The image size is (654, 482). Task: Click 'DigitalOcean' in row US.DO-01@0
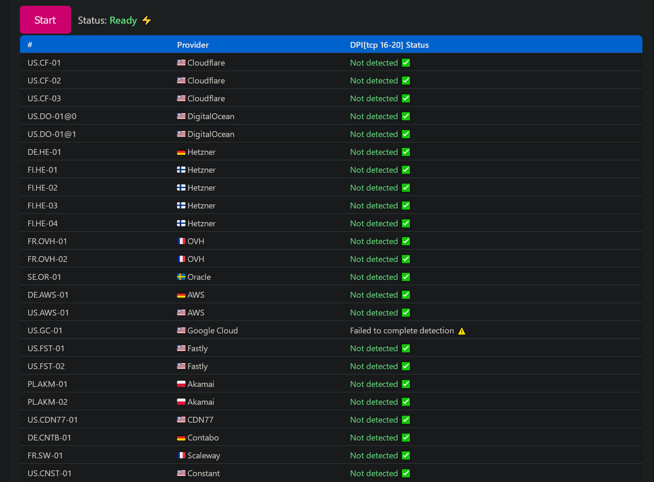pyautogui.click(x=211, y=116)
